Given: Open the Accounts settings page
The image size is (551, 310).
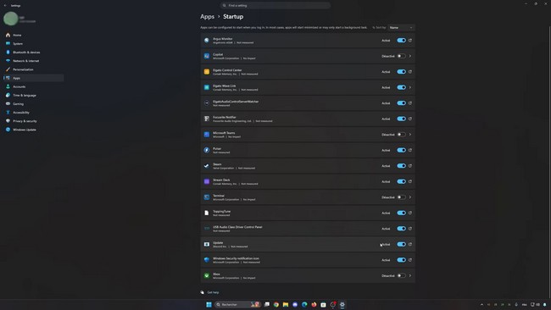Looking at the screenshot, I should point(33,86).
